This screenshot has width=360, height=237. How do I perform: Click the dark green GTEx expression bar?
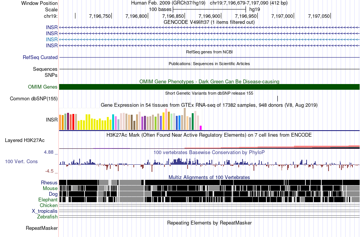[x=193, y=122]
